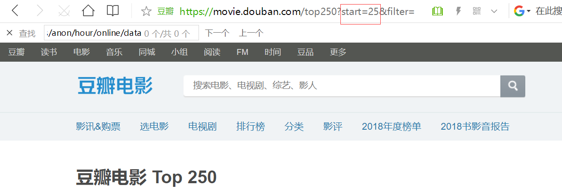Open the 选电影 link

pos(154,127)
